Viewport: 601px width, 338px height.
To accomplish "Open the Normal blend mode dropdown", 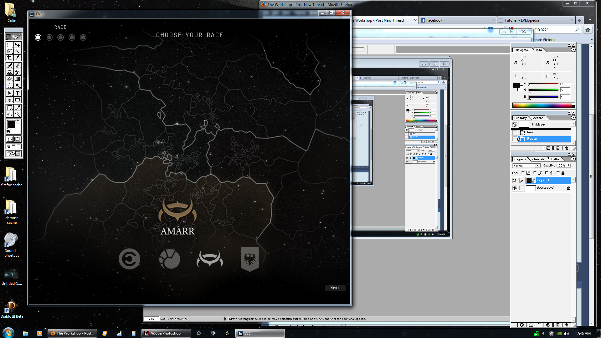I will pos(537,166).
